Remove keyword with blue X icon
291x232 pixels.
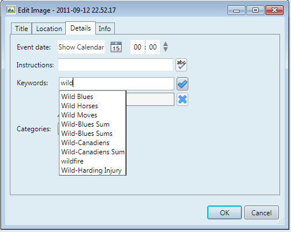pos(182,100)
